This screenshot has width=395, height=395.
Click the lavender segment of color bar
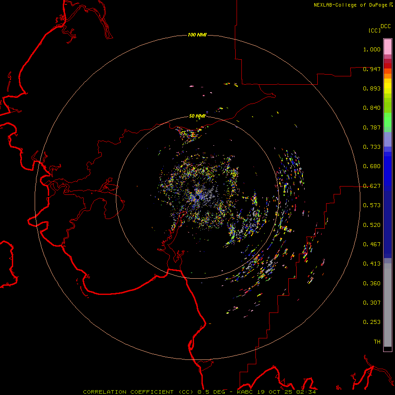coord(388,139)
